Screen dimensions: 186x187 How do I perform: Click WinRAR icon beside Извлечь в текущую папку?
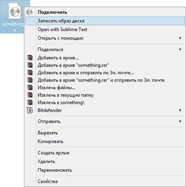coord(30,95)
